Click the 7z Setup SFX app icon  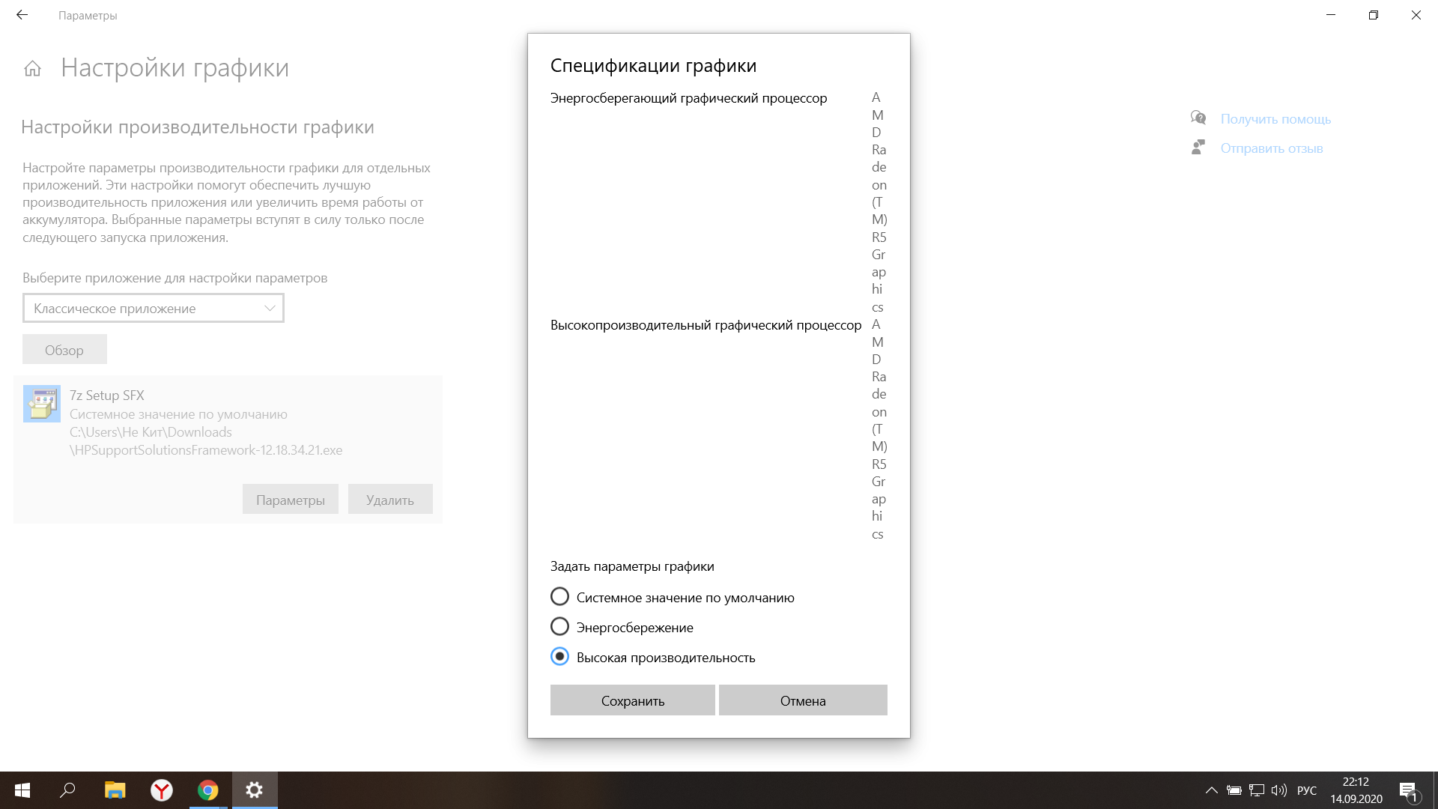(42, 404)
